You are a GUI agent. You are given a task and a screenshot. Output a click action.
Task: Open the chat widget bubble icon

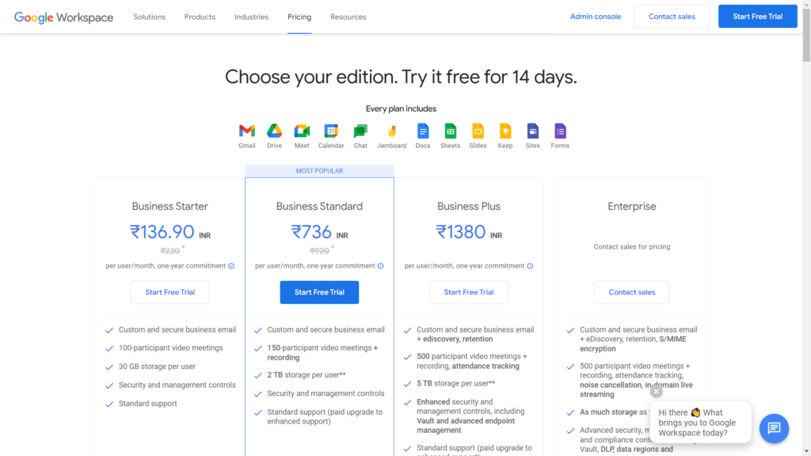click(x=774, y=428)
